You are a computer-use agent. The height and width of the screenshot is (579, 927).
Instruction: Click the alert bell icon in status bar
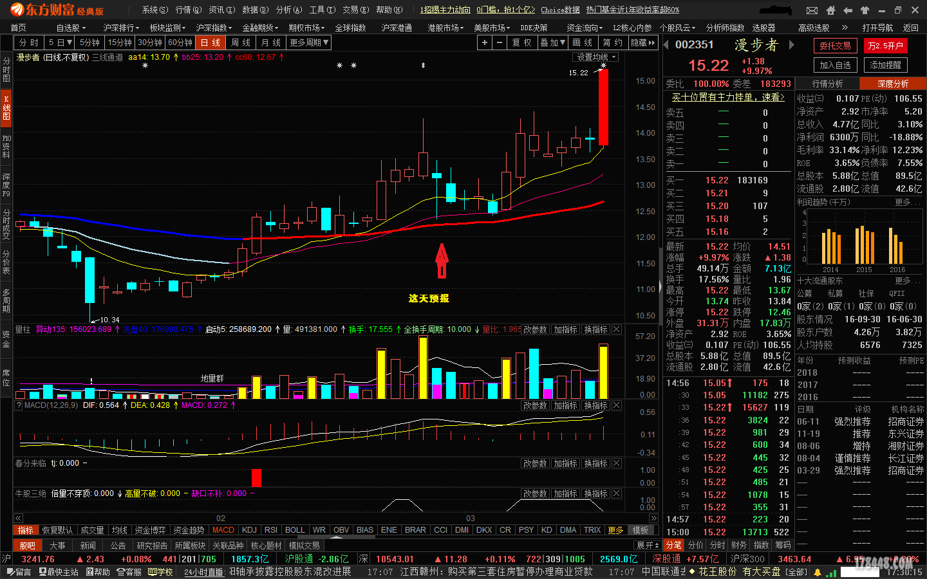click(x=818, y=572)
